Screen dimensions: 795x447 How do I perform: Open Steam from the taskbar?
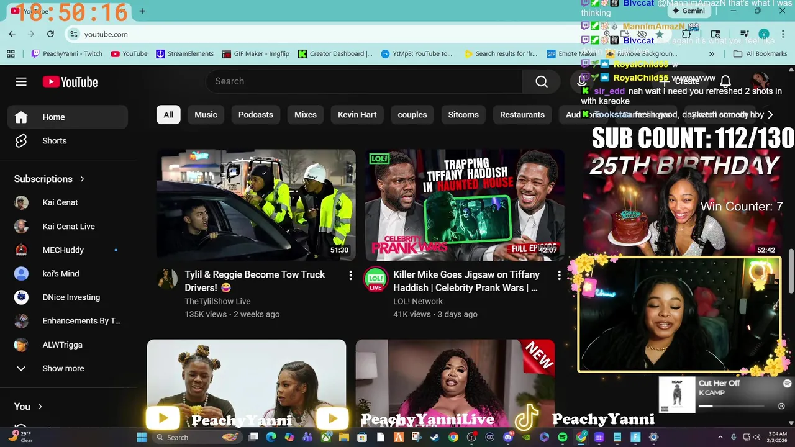[x=435, y=437]
